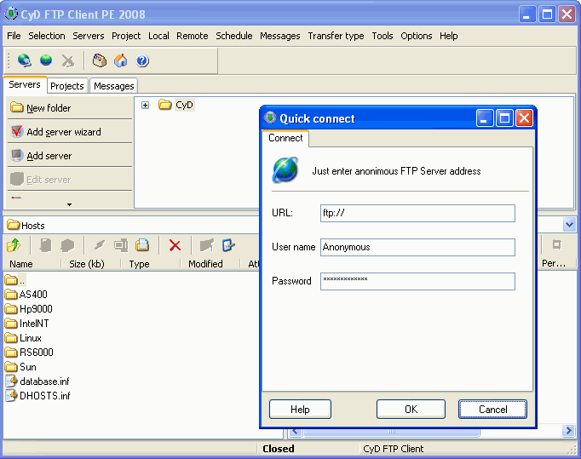
Task: Click the grayed monitor icon in Hosts toolbar
Action: [121, 245]
